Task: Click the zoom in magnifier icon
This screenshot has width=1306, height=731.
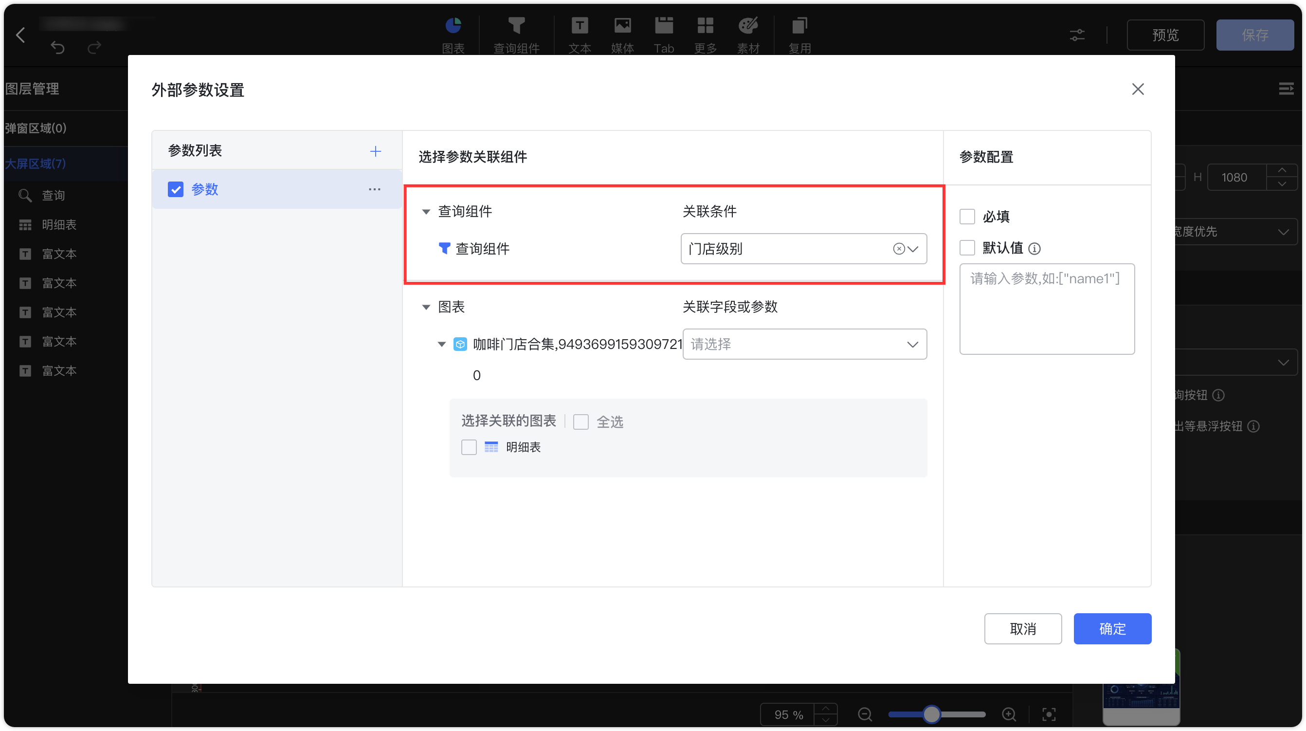Action: click(x=1009, y=714)
